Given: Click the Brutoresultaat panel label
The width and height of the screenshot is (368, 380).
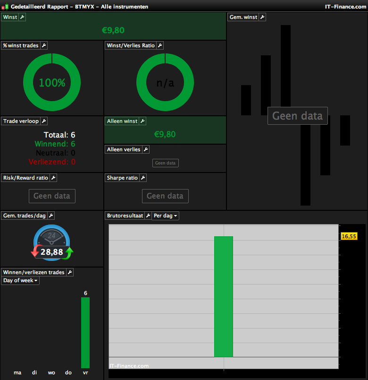Looking at the screenshot, I should point(125,216).
